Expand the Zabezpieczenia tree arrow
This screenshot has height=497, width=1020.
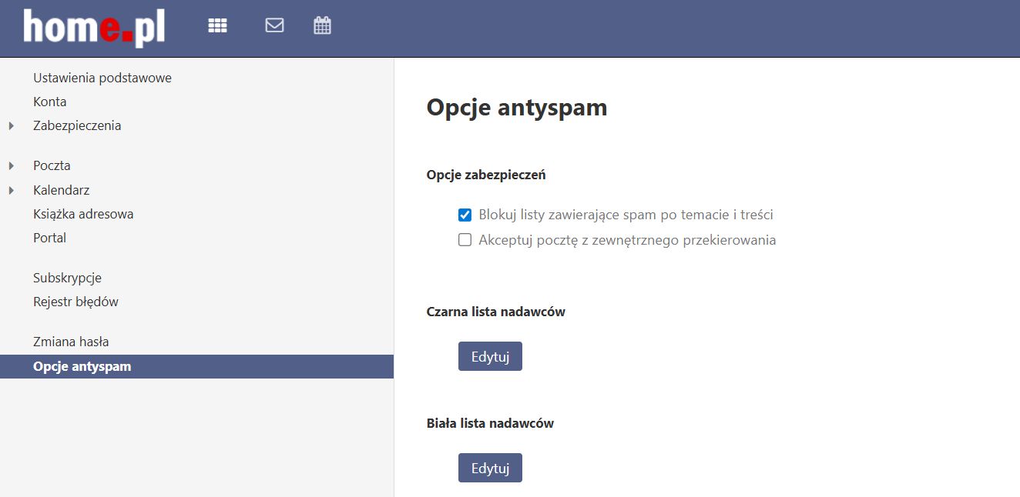click(12, 126)
